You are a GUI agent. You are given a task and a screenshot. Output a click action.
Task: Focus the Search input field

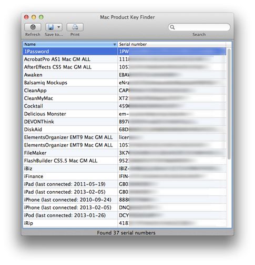pyautogui.click(x=199, y=27)
